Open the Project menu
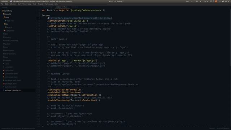 click(x=40, y=4)
